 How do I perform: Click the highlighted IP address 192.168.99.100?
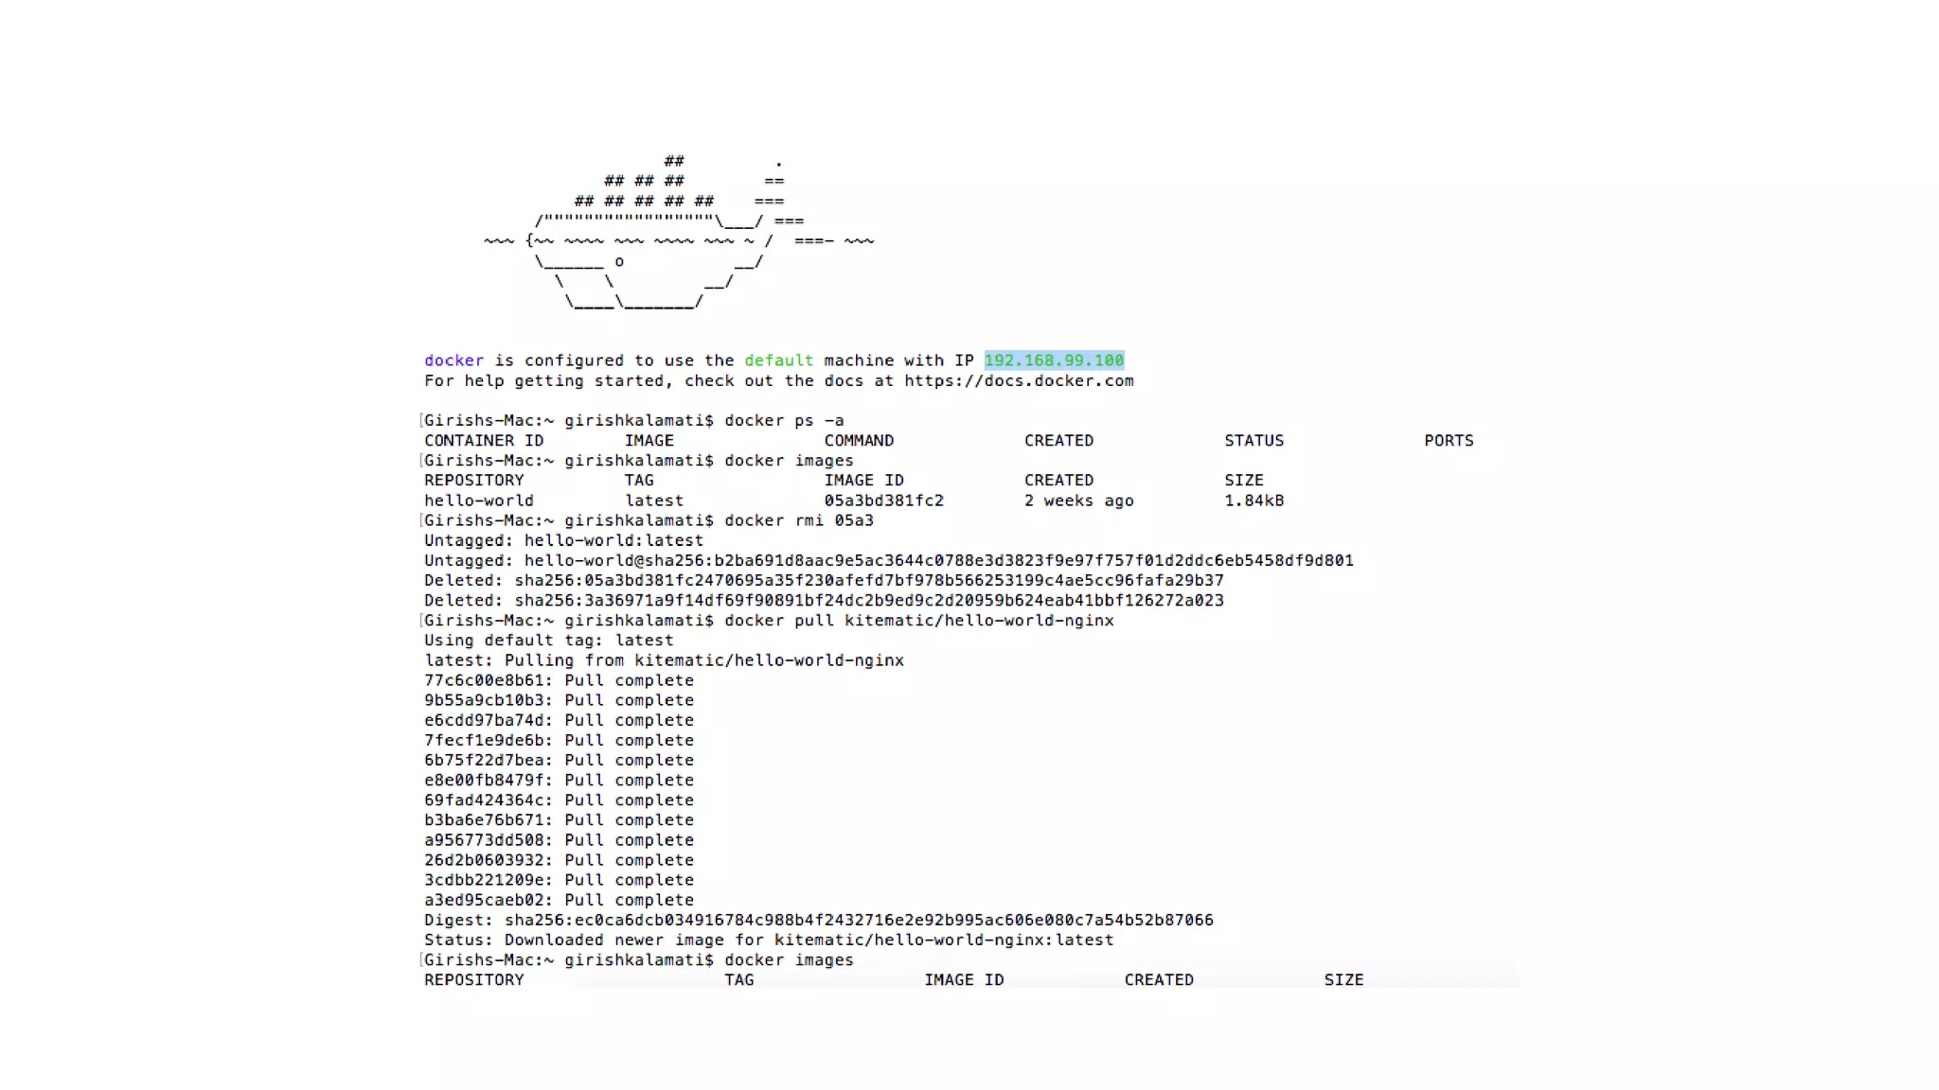[x=1054, y=360]
